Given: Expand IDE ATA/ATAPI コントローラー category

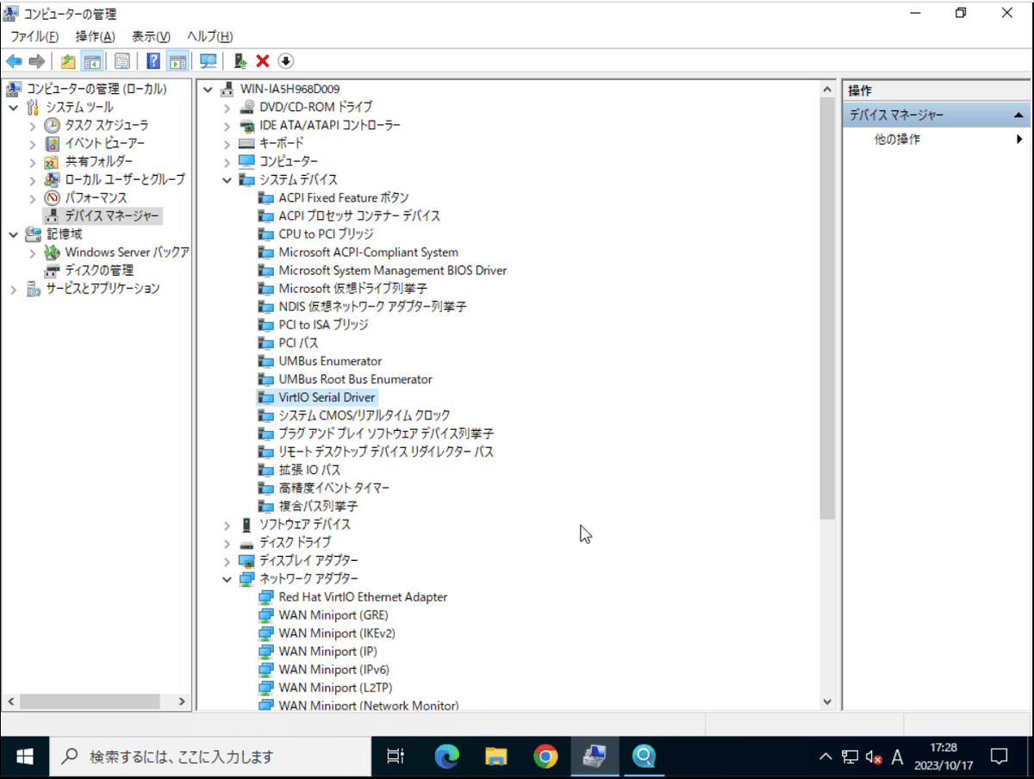Looking at the screenshot, I should (227, 125).
